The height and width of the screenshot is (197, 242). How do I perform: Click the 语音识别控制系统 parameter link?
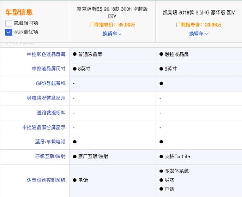click(46, 180)
